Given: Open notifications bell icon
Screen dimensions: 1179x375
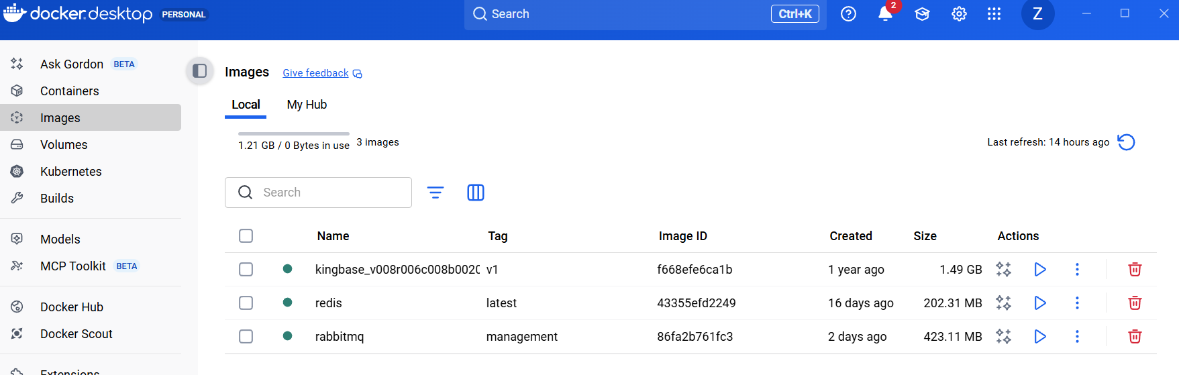Looking at the screenshot, I should (886, 14).
